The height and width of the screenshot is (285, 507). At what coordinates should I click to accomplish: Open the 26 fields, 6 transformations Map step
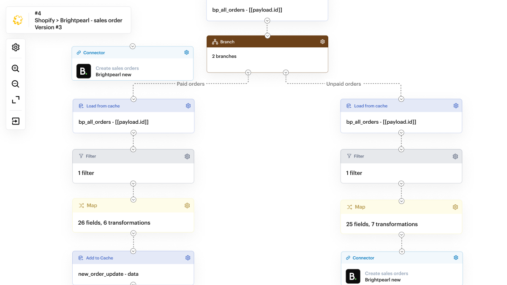(x=133, y=223)
